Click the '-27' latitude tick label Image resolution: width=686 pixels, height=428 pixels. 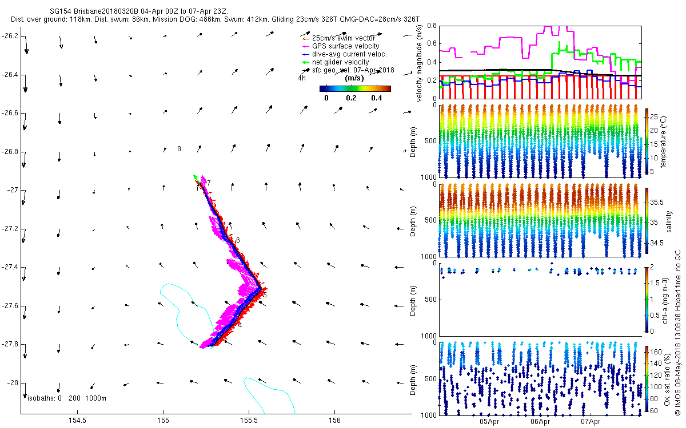13,189
